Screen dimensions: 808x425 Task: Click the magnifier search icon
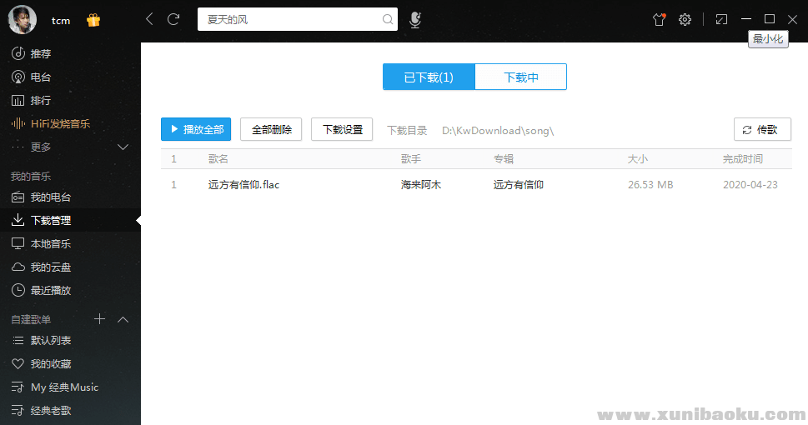[x=388, y=19]
